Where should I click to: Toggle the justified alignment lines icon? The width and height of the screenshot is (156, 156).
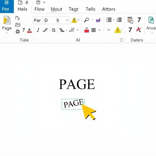coord(94,30)
